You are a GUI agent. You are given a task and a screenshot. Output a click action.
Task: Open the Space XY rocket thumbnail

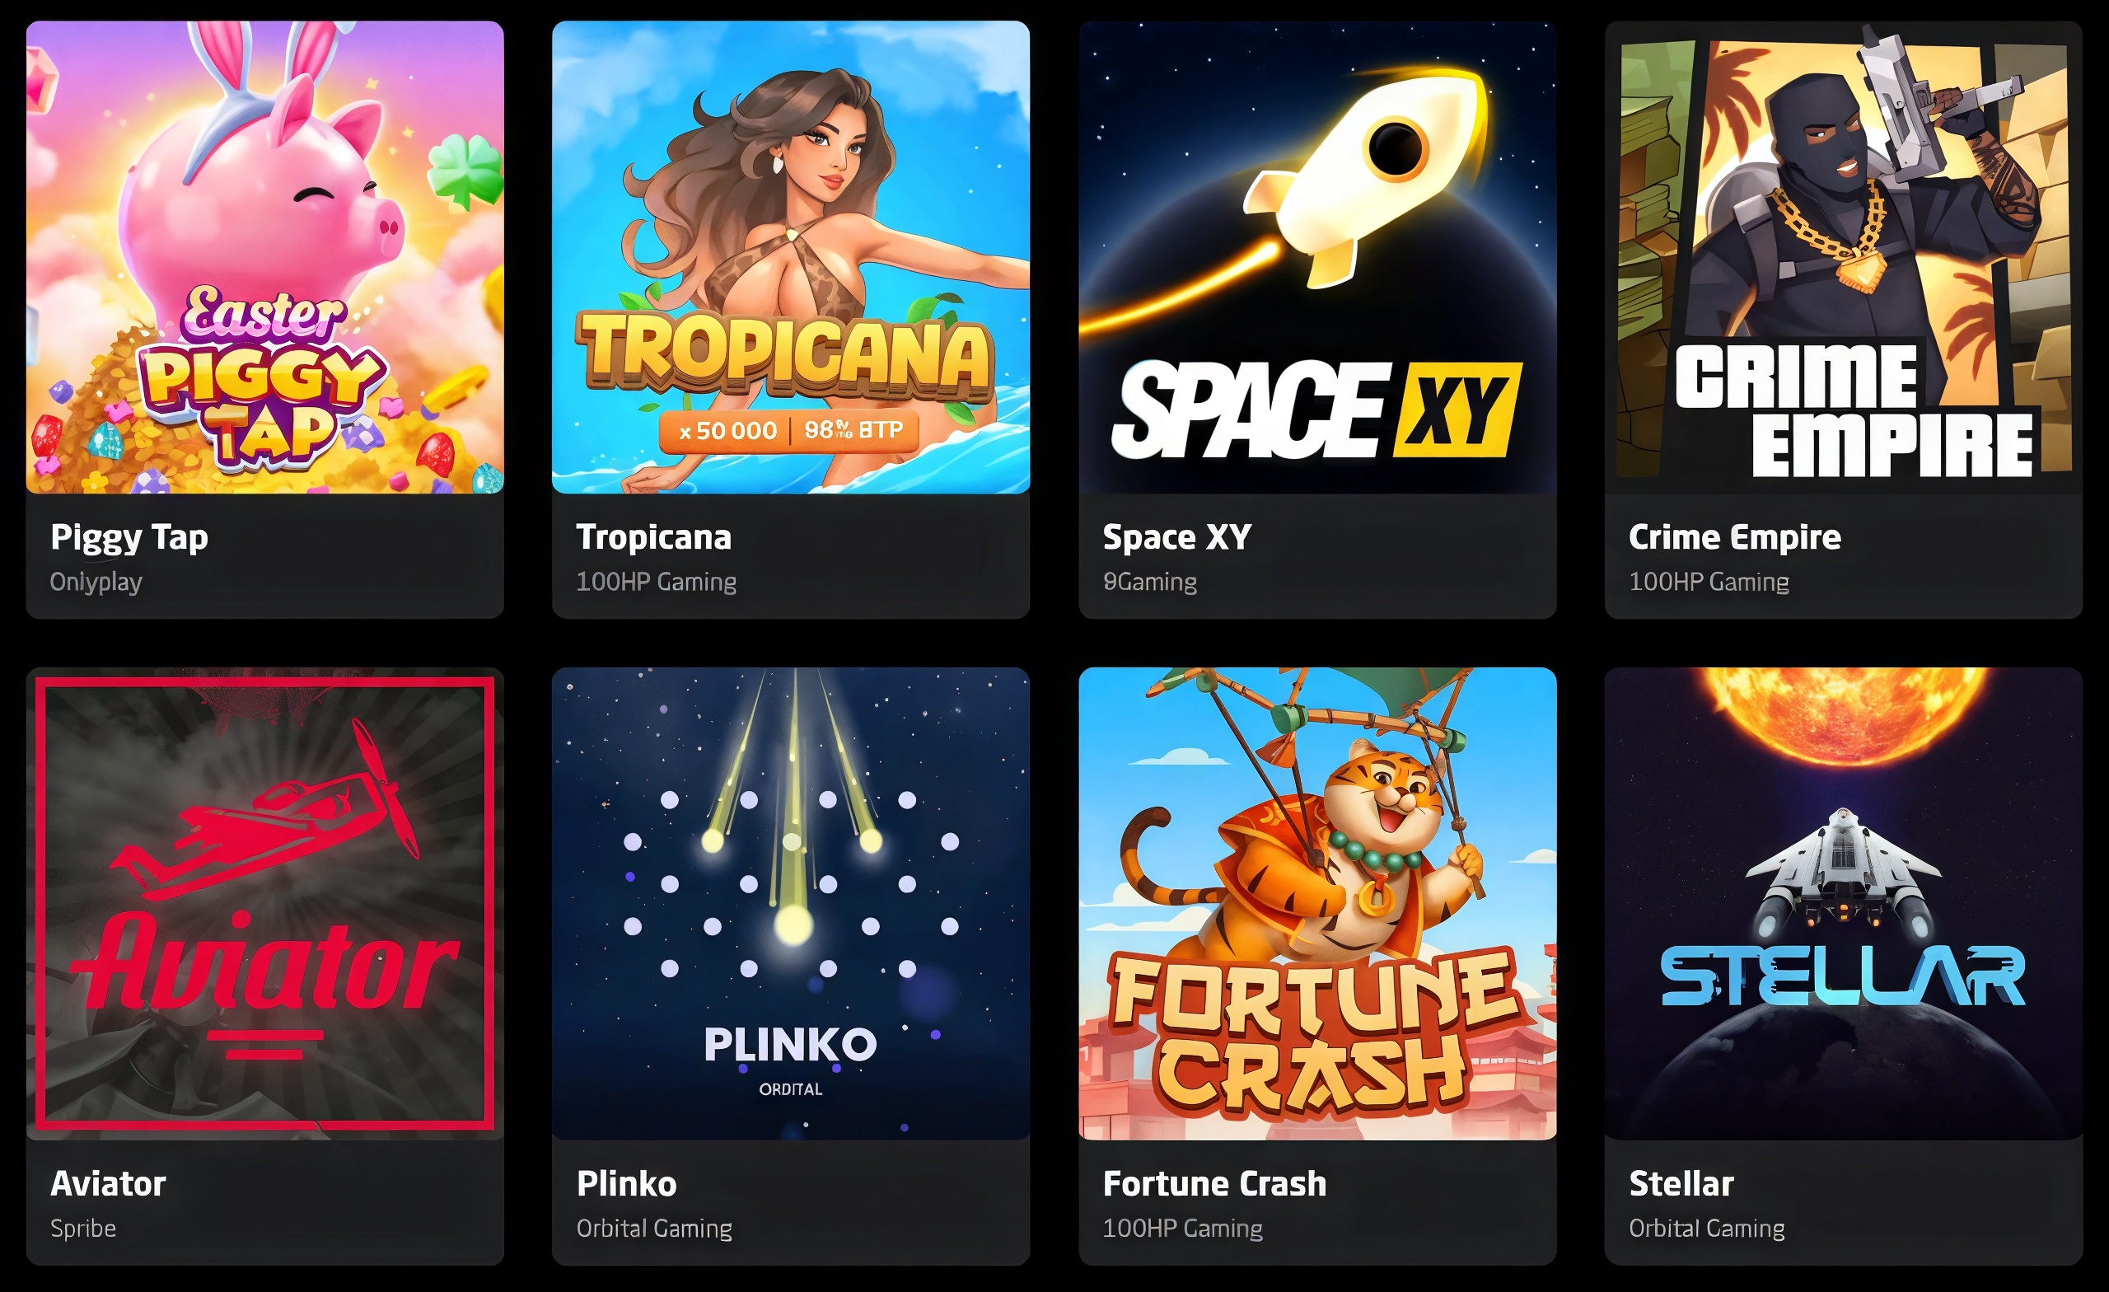coord(1317,257)
